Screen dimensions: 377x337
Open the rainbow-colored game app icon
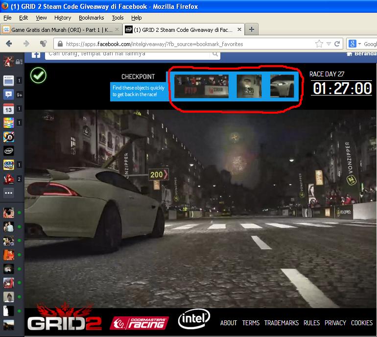tap(8, 122)
